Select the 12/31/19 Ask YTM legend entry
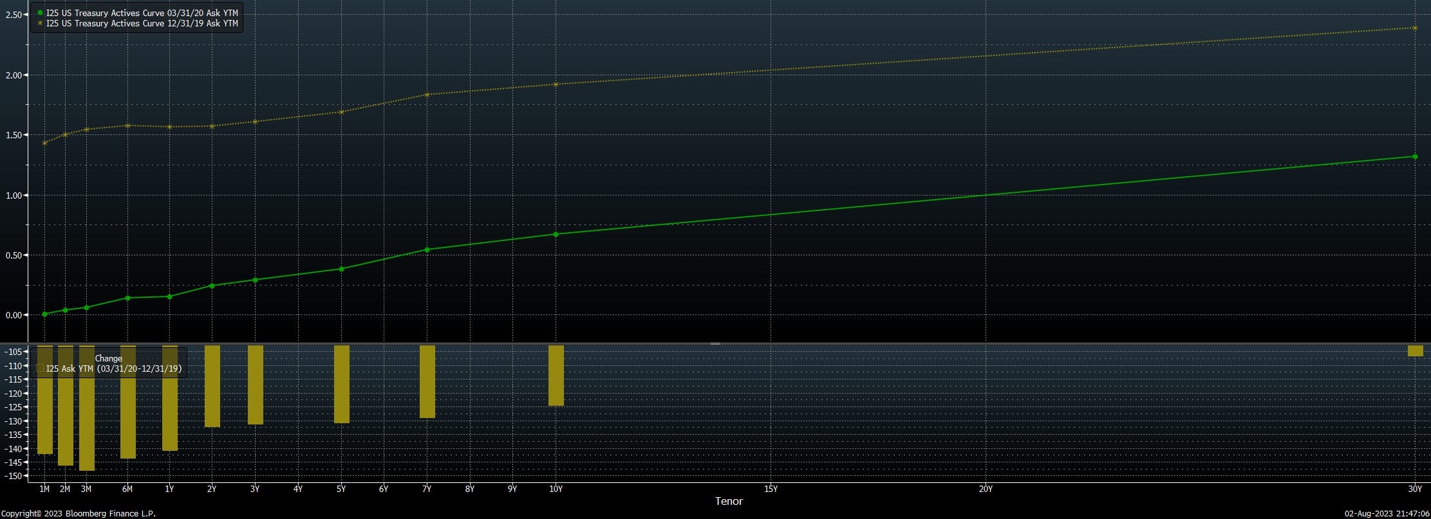 tap(142, 23)
